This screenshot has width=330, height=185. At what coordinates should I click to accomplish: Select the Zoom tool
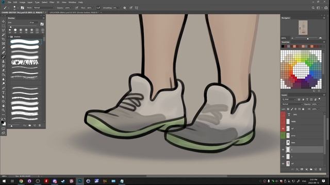(4, 110)
